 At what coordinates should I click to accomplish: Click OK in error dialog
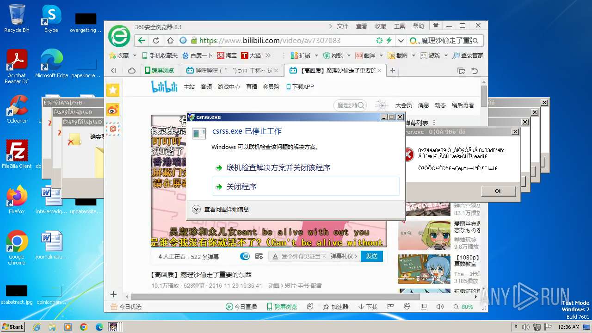point(498,191)
